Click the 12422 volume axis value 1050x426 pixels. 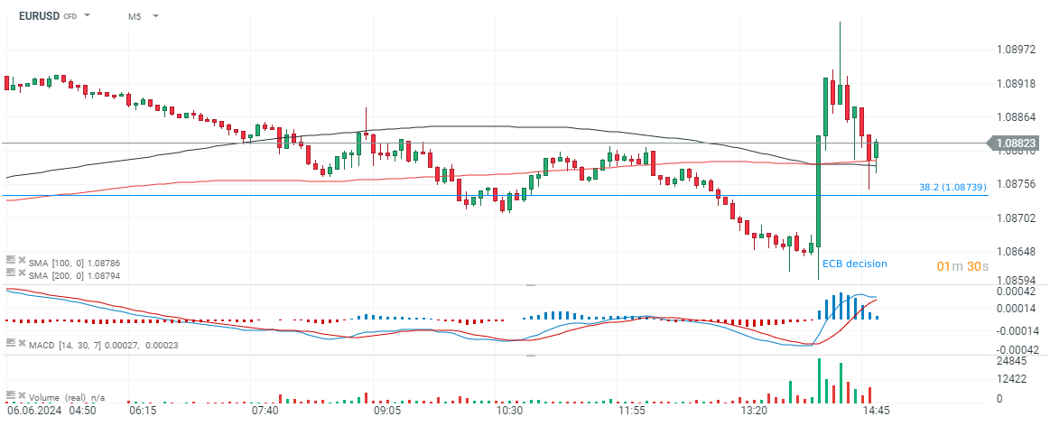(1012, 380)
